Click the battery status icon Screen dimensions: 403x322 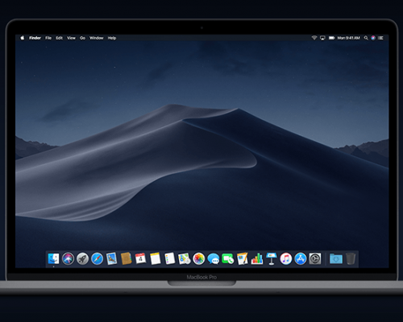click(x=332, y=38)
